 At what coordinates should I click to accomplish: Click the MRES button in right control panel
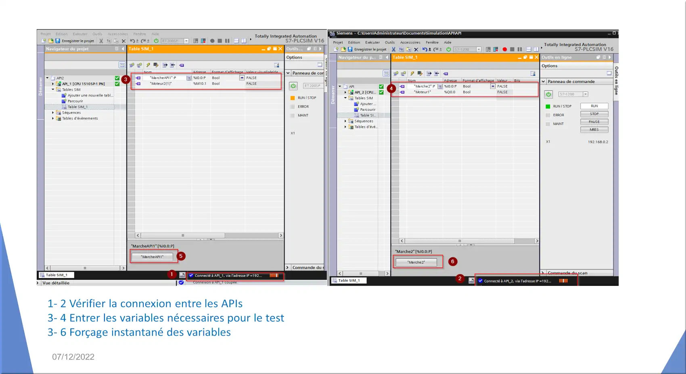(x=594, y=130)
